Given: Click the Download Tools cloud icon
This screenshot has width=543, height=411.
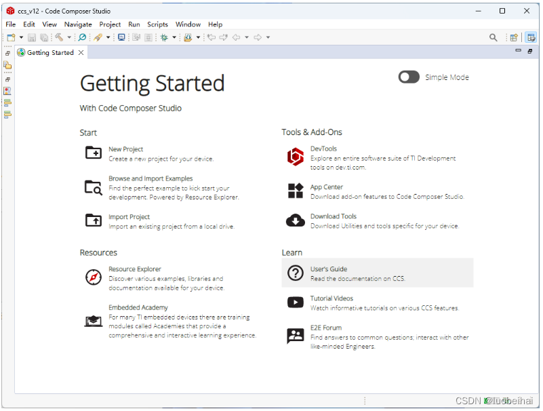Looking at the screenshot, I should click(296, 220).
